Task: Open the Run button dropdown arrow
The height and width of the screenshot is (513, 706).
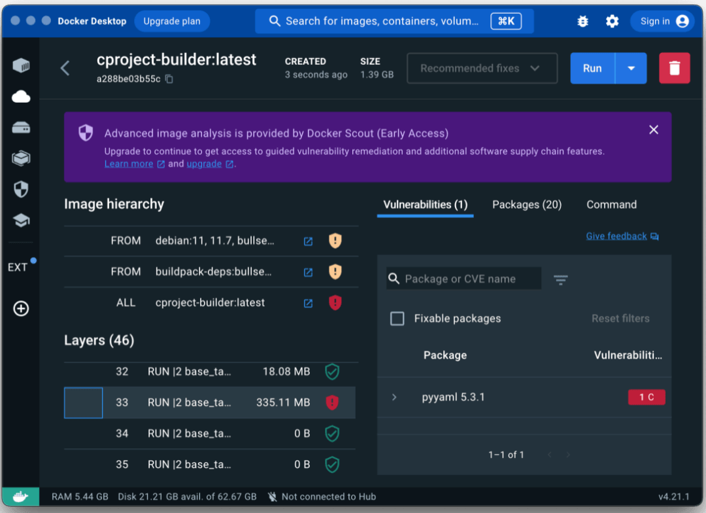Action: pos(631,68)
